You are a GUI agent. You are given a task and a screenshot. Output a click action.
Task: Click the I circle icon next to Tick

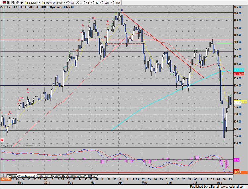pyautogui.click(x=113, y=3)
